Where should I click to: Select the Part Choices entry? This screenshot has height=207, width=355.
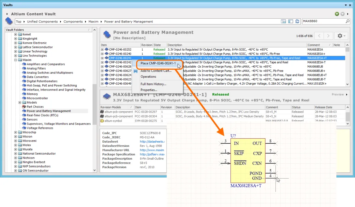coord(35,107)
